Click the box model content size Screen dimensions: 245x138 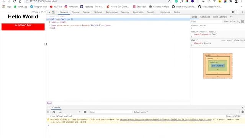[x=218, y=66]
